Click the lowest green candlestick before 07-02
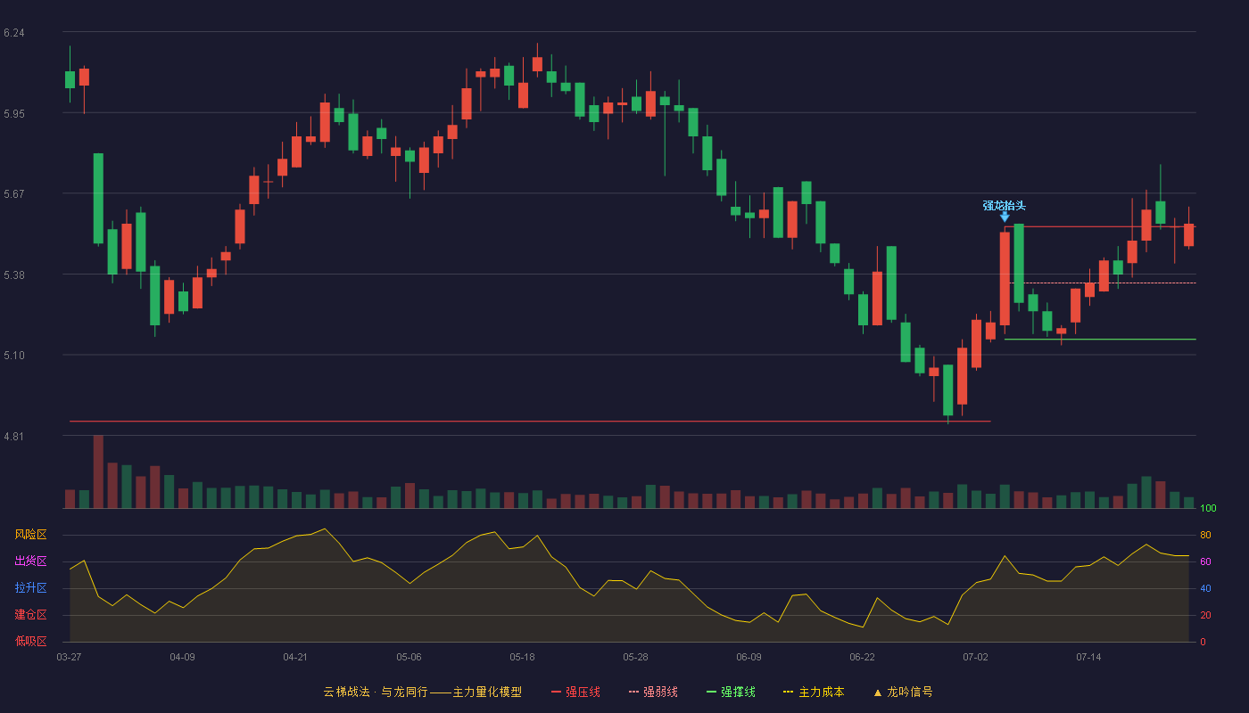 [947, 389]
